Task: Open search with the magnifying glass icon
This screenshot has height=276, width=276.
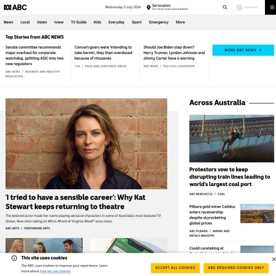Action: (x=225, y=7)
